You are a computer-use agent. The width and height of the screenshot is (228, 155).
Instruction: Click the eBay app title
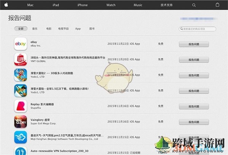[34, 42]
